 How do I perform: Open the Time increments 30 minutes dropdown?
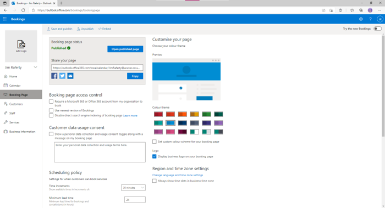click(133, 188)
